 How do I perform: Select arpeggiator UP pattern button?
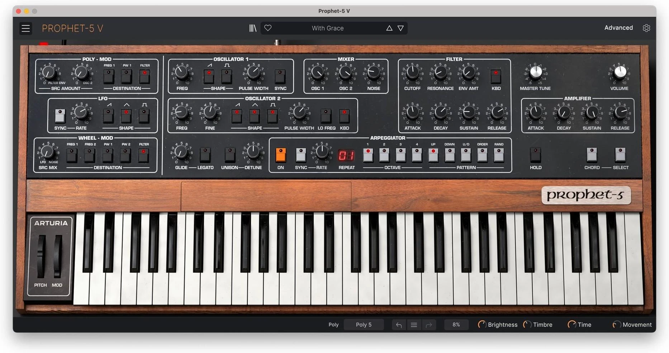pyautogui.click(x=433, y=155)
